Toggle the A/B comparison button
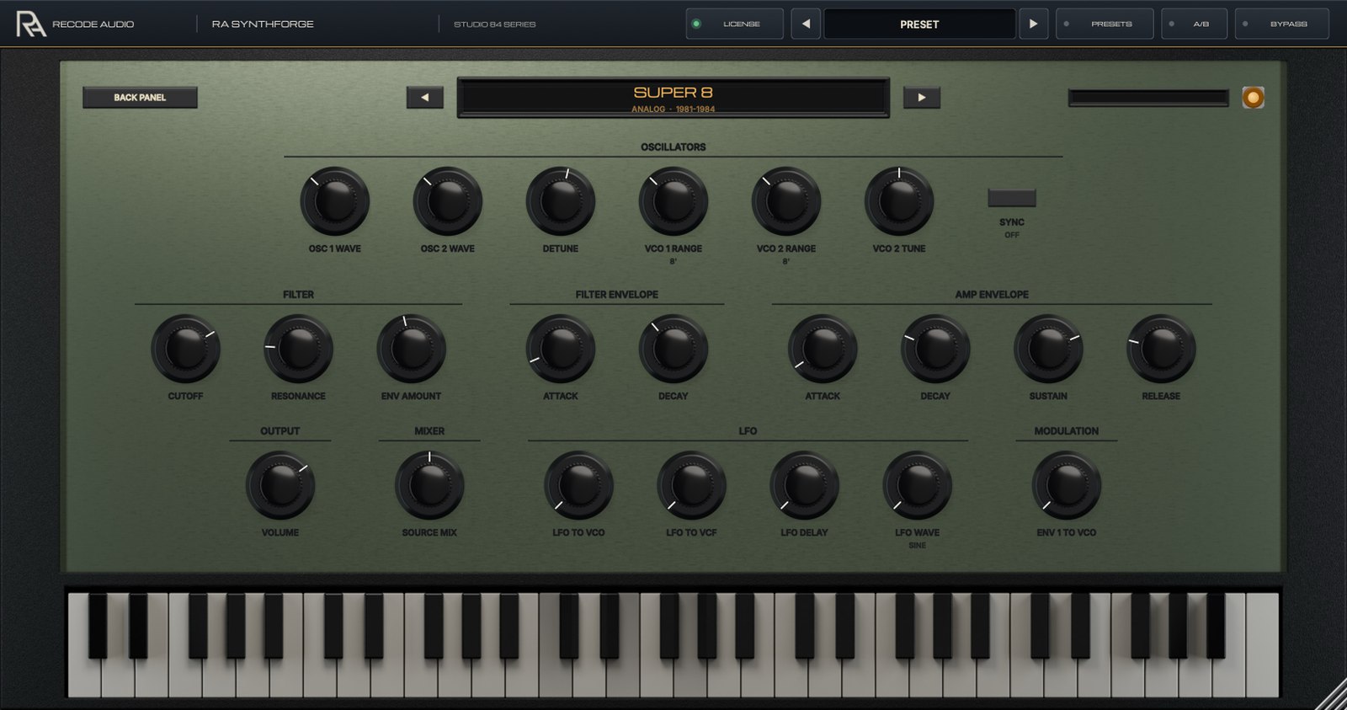Image resolution: width=1347 pixels, height=710 pixels. pyautogui.click(x=1194, y=24)
